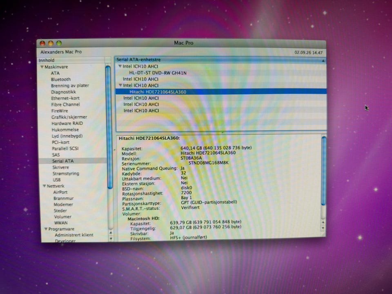This screenshot has width=392, height=294.
Task: Click the Plassnavn value Bay 1
Action: [x=187, y=198]
